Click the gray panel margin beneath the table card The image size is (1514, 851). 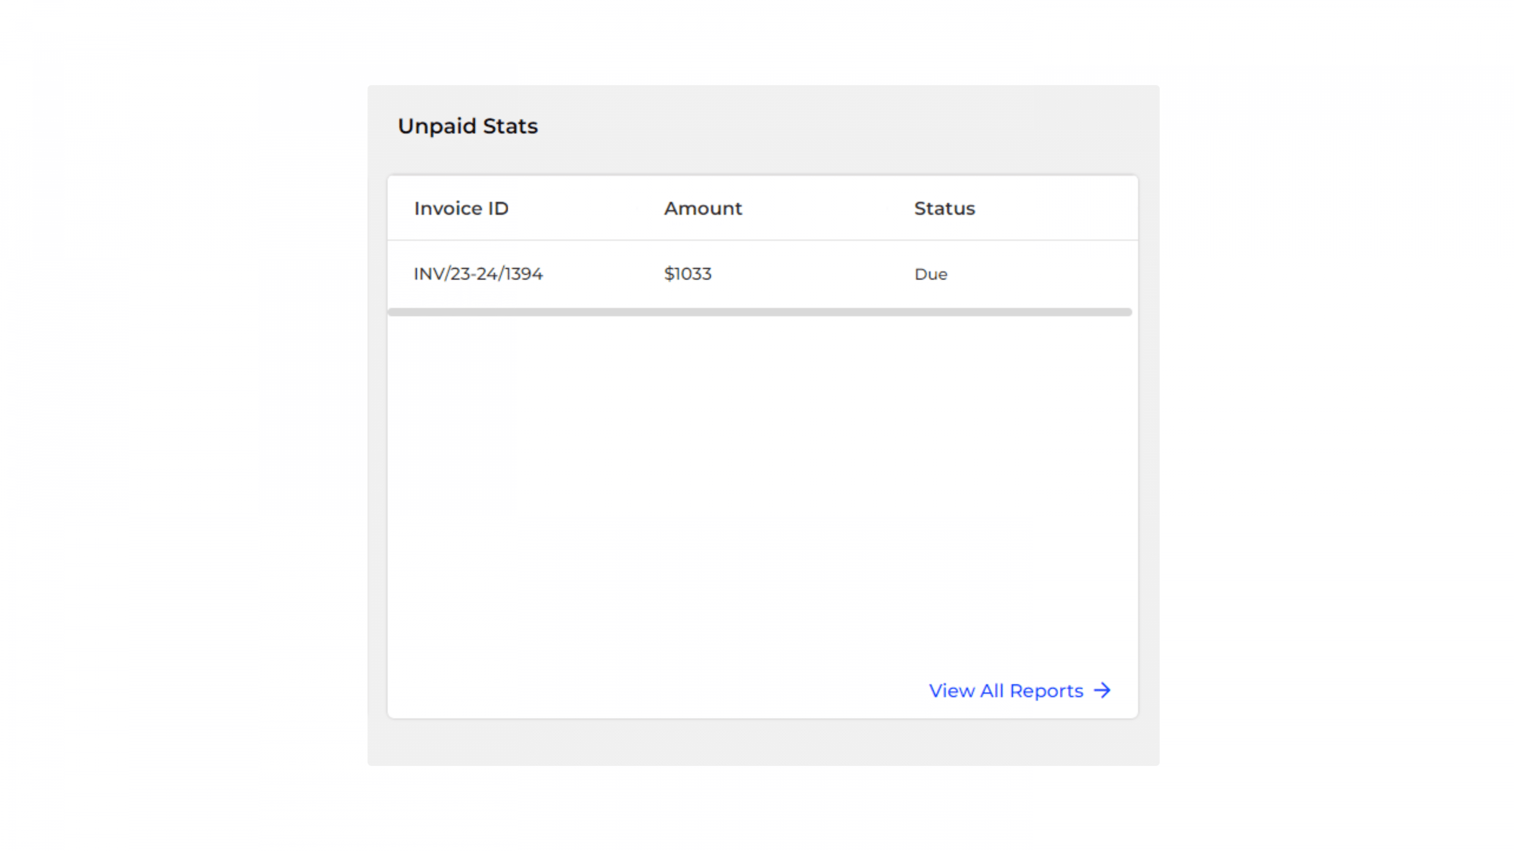point(763,742)
